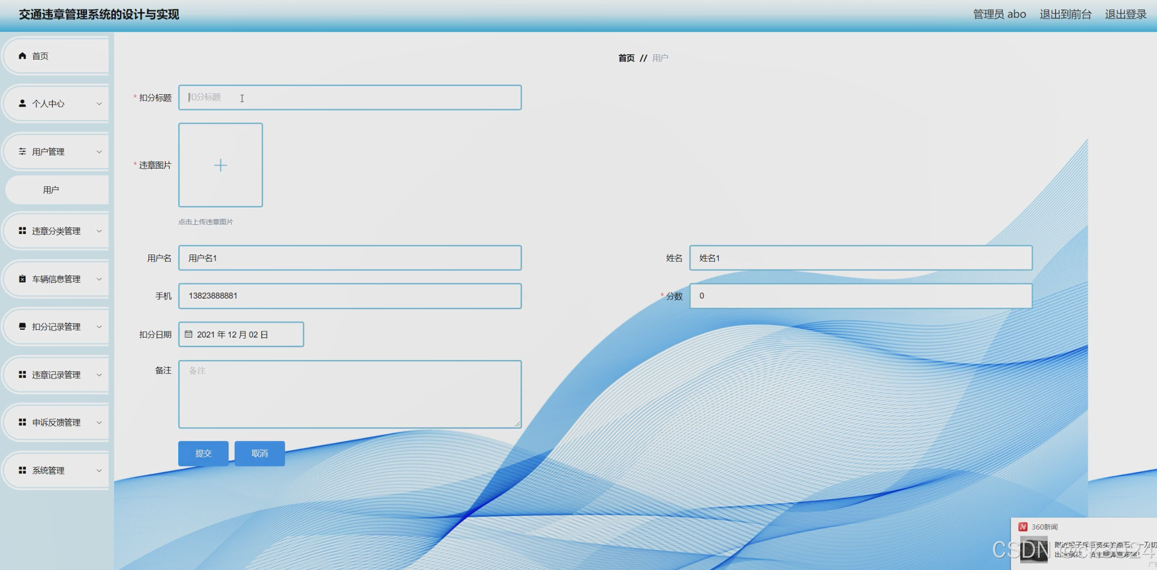Screen dimensions: 1157x570
Task: Click the home icon in sidebar
Action: 22,56
